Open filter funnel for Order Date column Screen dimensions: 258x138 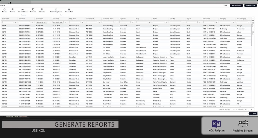pyautogui.click(x=49, y=22)
